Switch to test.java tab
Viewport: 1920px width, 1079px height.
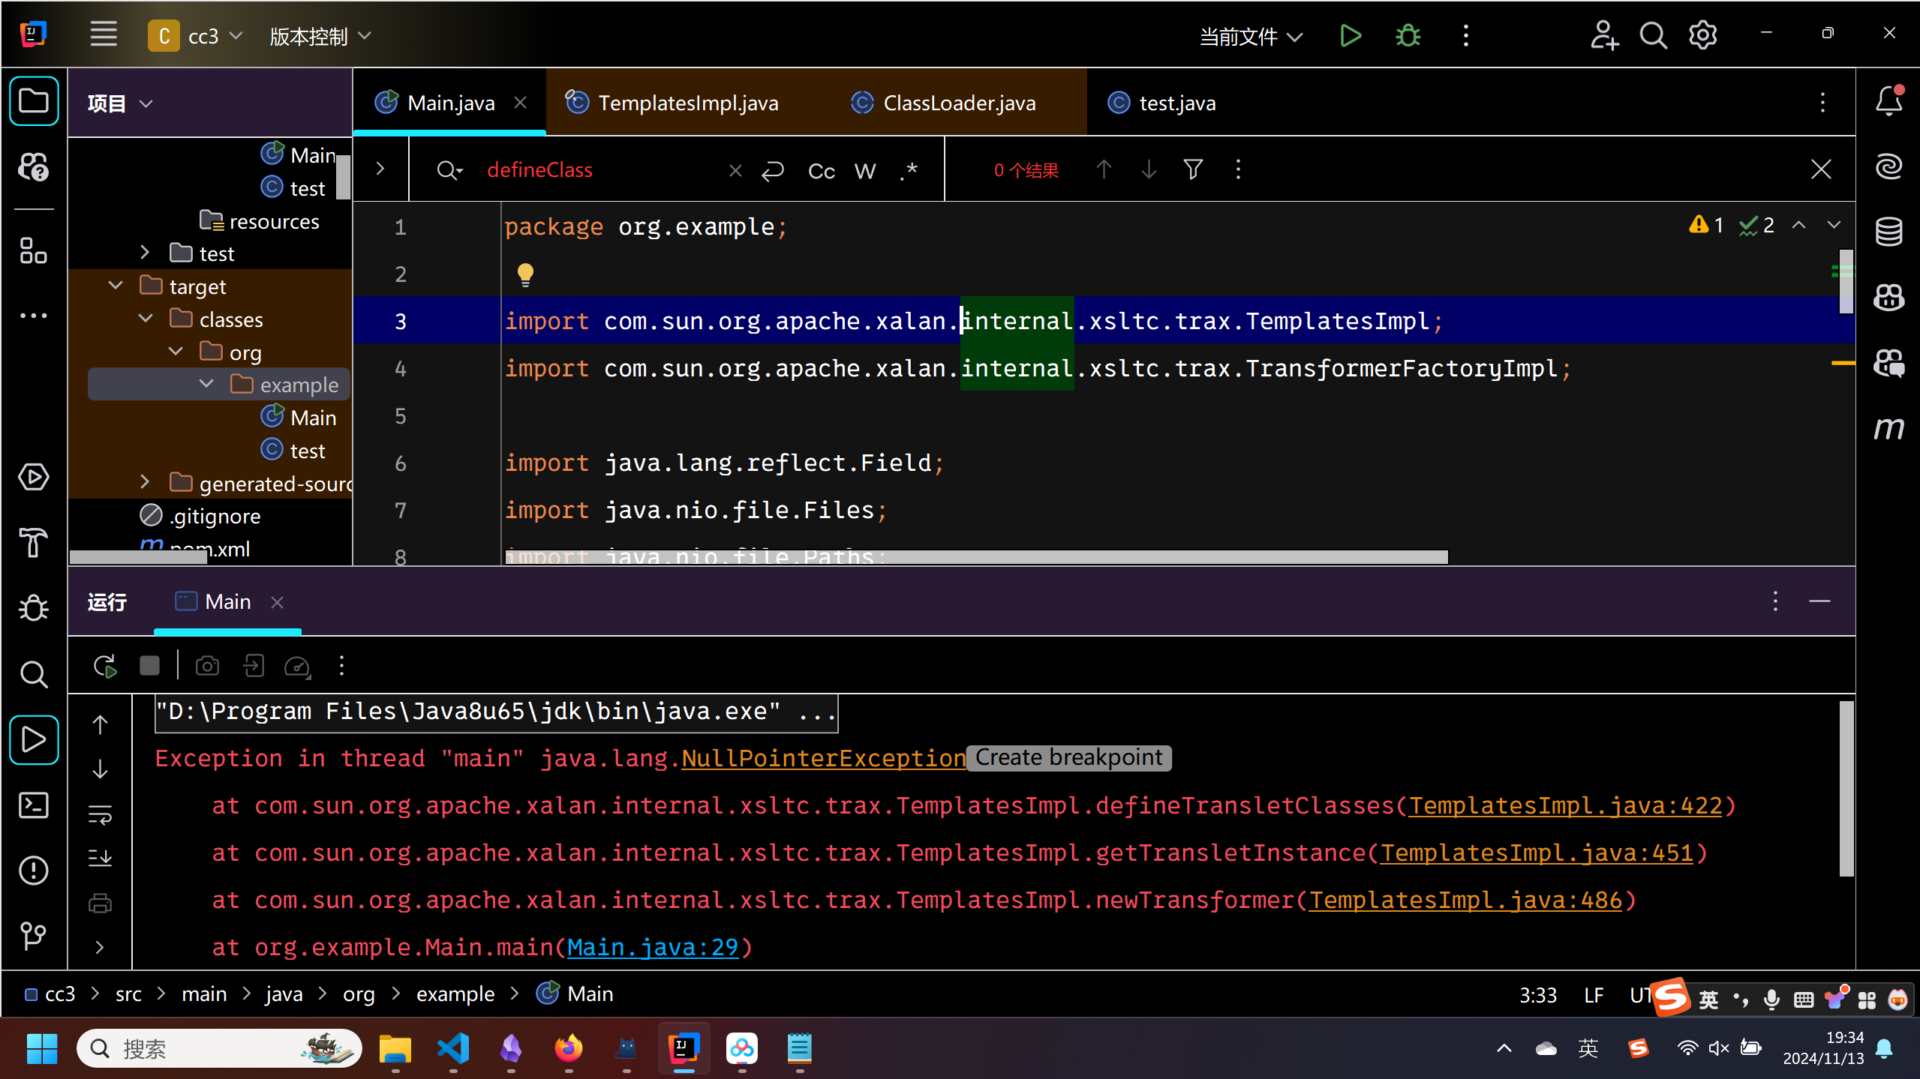(x=1162, y=103)
